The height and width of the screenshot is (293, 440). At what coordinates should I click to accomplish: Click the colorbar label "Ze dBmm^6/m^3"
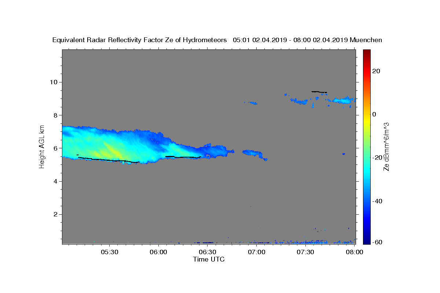point(386,146)
